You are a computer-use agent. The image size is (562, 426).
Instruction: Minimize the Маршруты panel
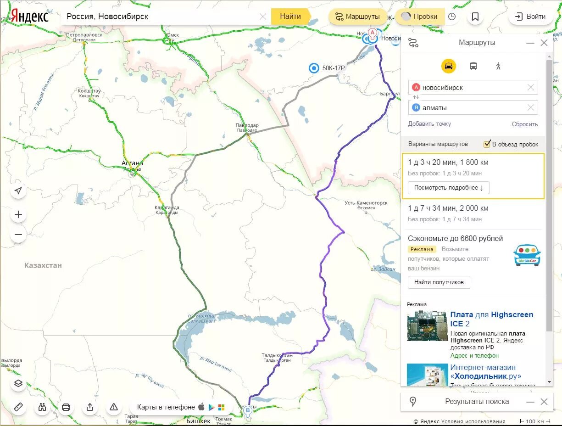tap(530, 43)
